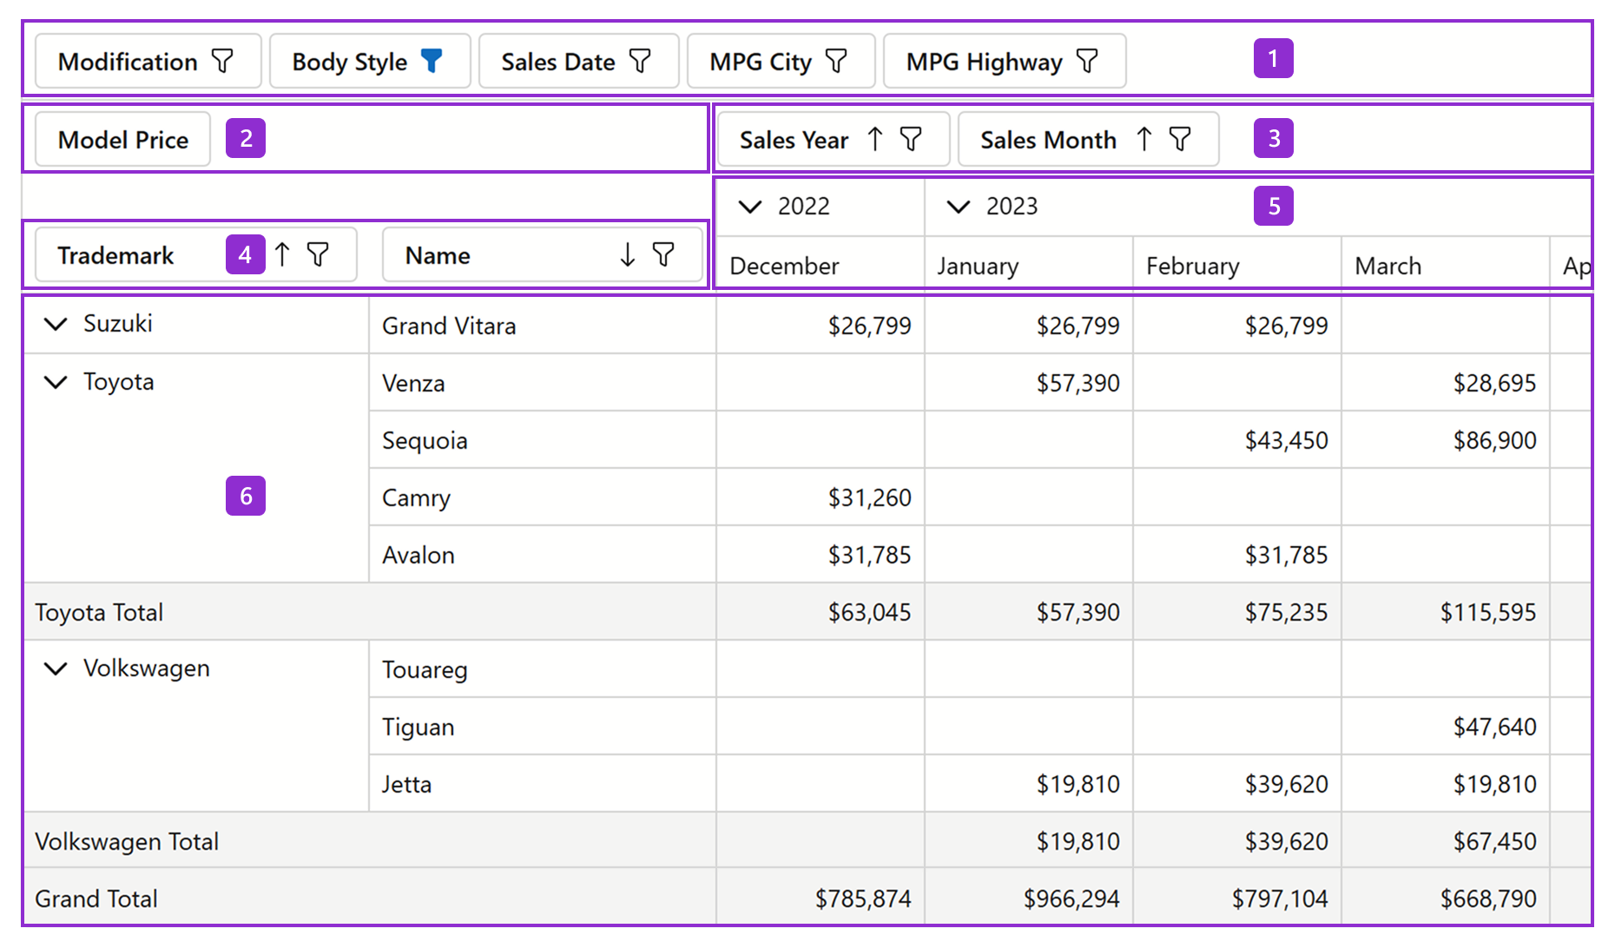
Task: Select the Camry row label
Action: [416, 497]
